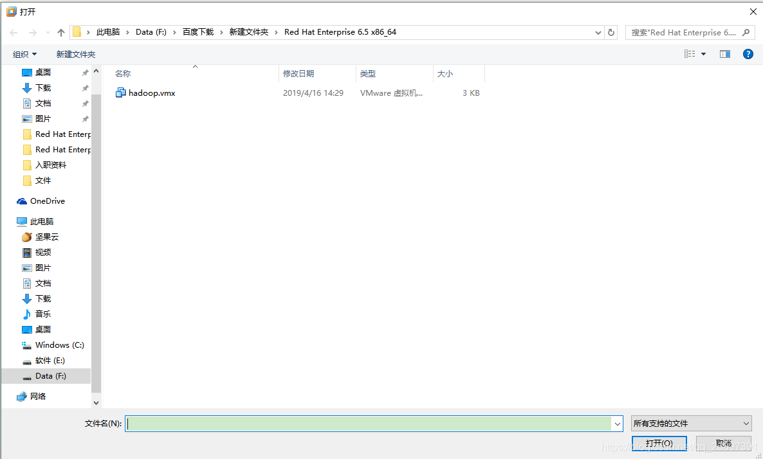Click the 文件名 input field
Screen dimensions: 763x459
(x=369, y=424)
